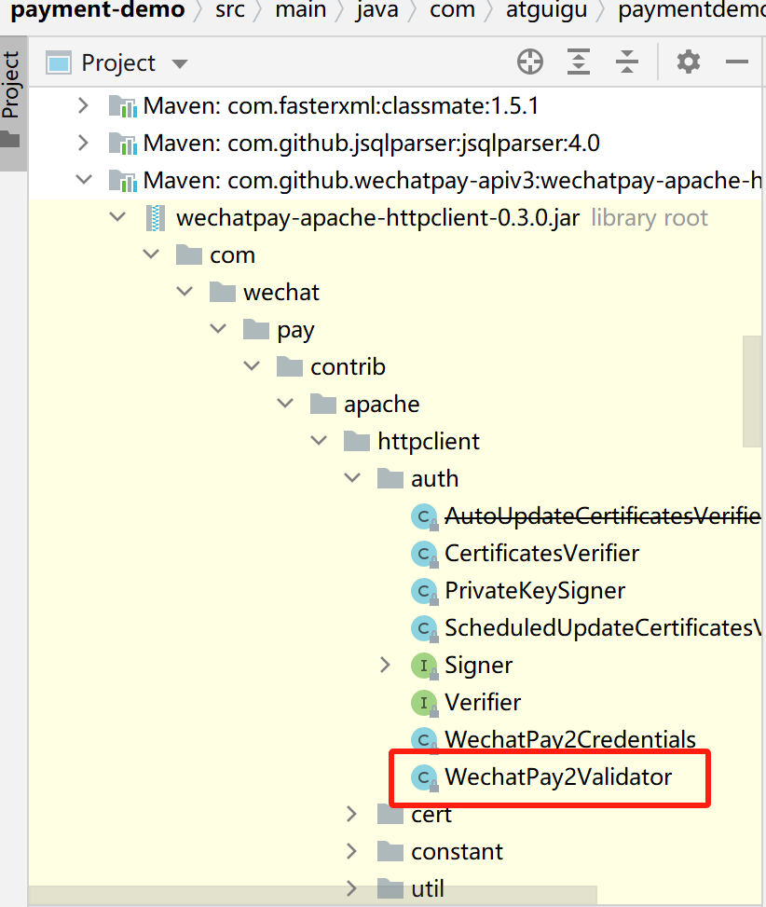This screenshot has height=907, width=766.
Task: Click PrivateKeySigner class icon
Action: pyautogui.click(x=424, y=591)
